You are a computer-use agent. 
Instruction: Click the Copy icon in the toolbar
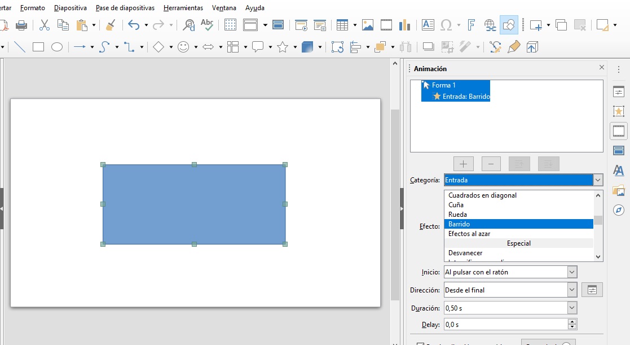point(63,25)
